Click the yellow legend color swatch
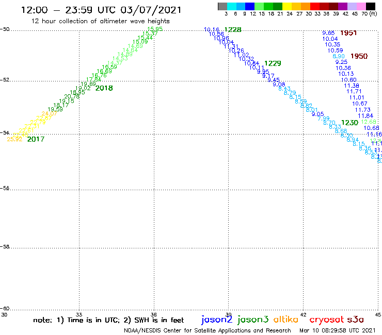Viewport: 382px width, 335px height. point(287,6)
